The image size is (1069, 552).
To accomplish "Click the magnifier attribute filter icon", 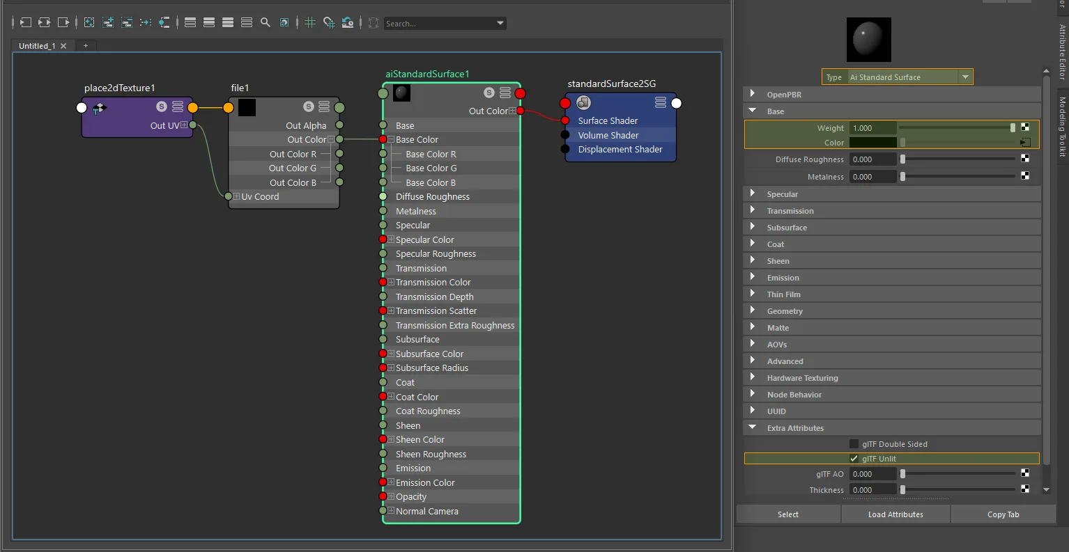I will coord(266,23).
